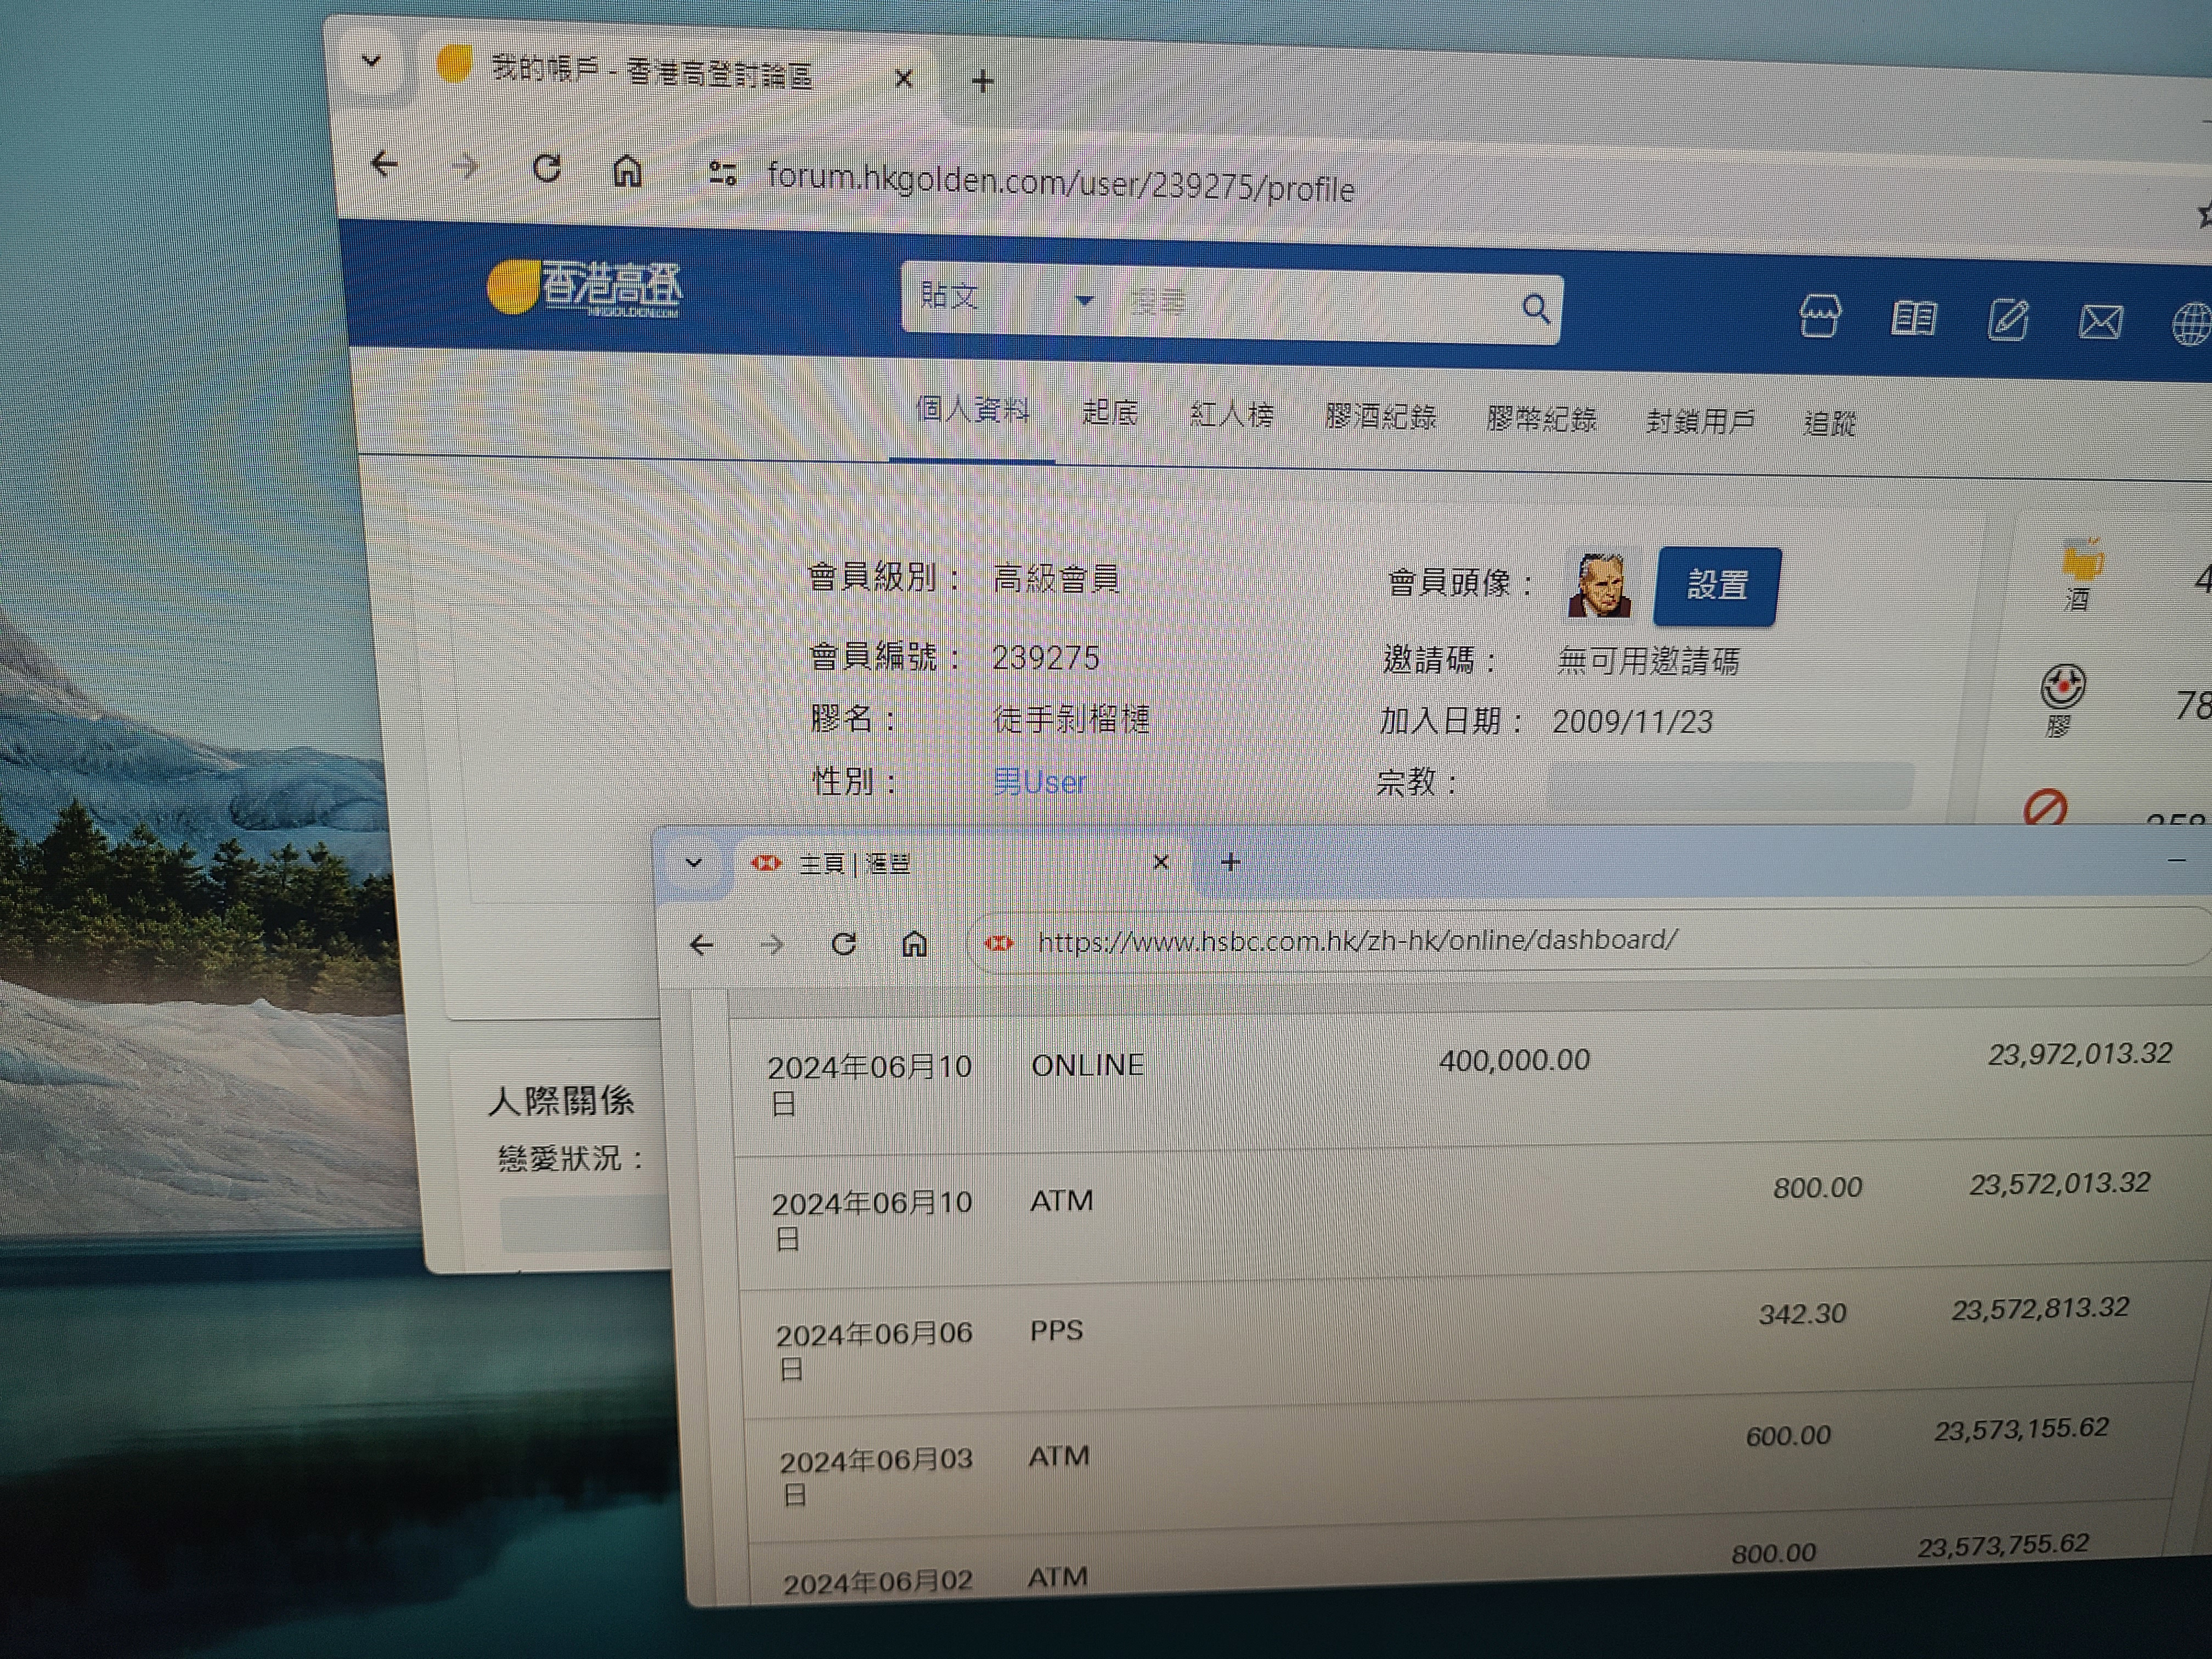The width and height of the screenshot is (2212, 1659).
Task: Click balance 23,572,813.32
Action: point(2040,1309)
